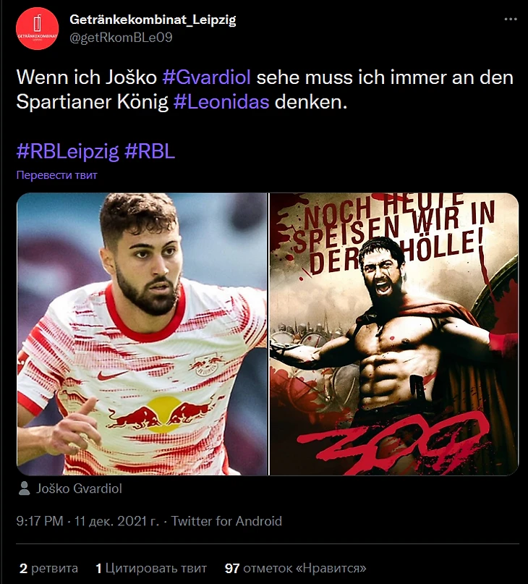Click the Twitter for Android source label
Image resolution: width=528 pixels, height=584 pixels.
coord(226,521)
